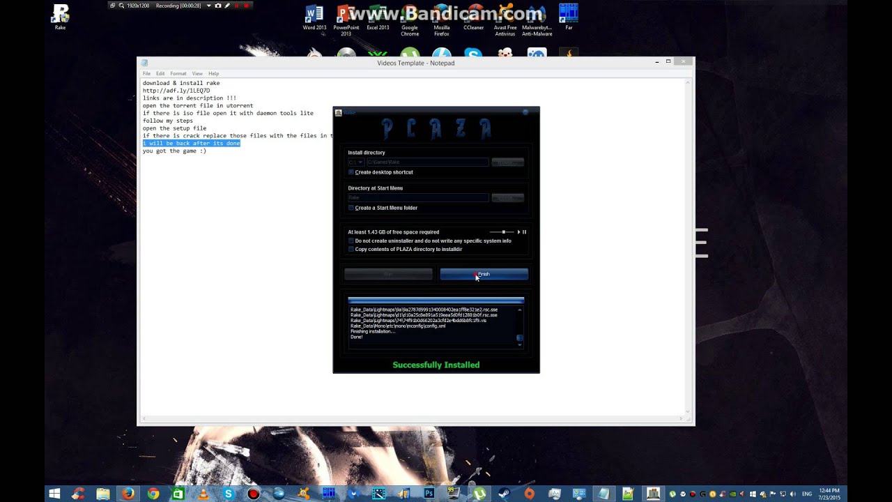Click the Finish button in installer
Screen dimensions: 892x502
[x=484, y=274]
